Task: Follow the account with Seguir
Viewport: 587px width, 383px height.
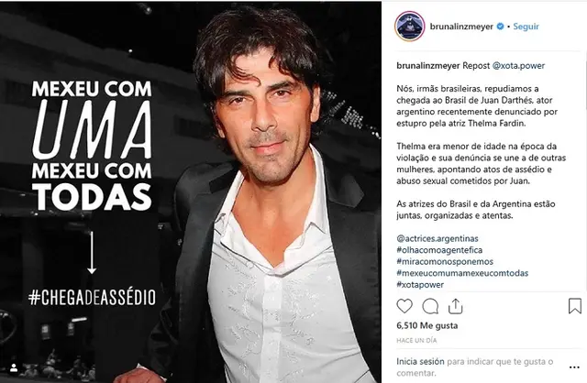Action: tap(526, 27)
